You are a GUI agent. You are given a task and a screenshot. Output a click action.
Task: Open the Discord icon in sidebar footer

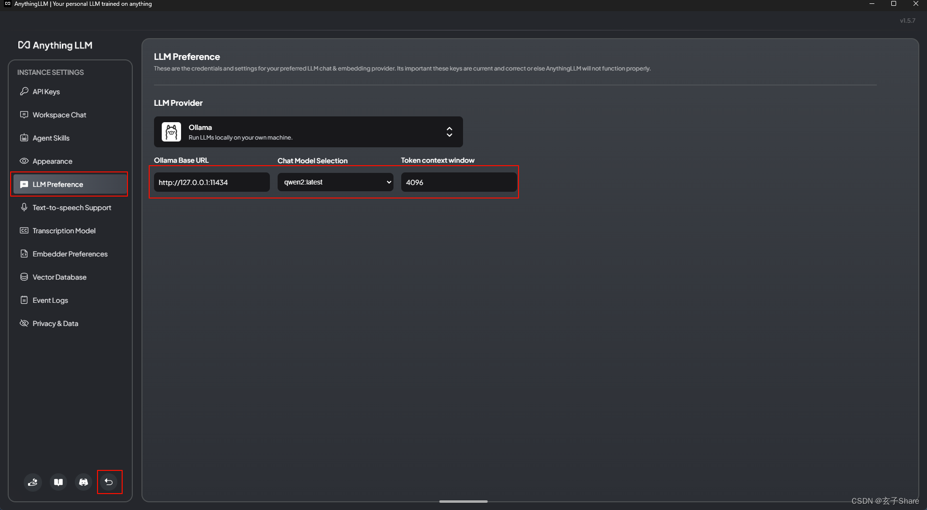(x=84, y=482)
